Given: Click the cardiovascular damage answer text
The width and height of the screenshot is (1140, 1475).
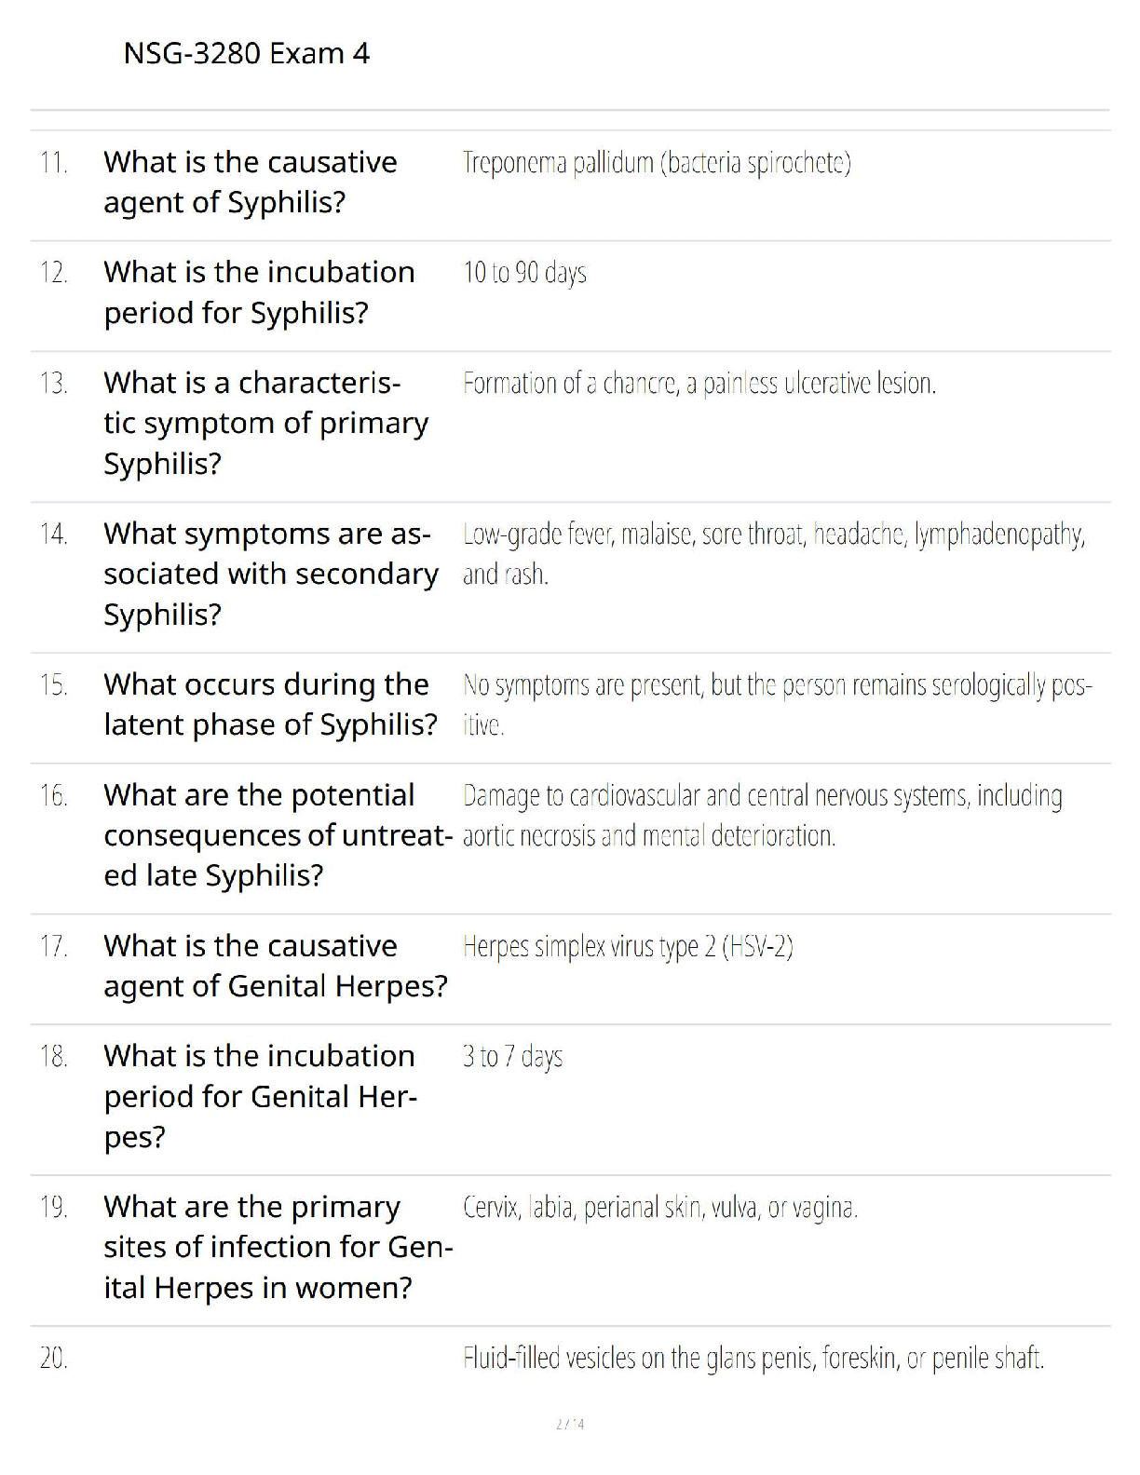Looking at the screenshot, I should point(761,815).
